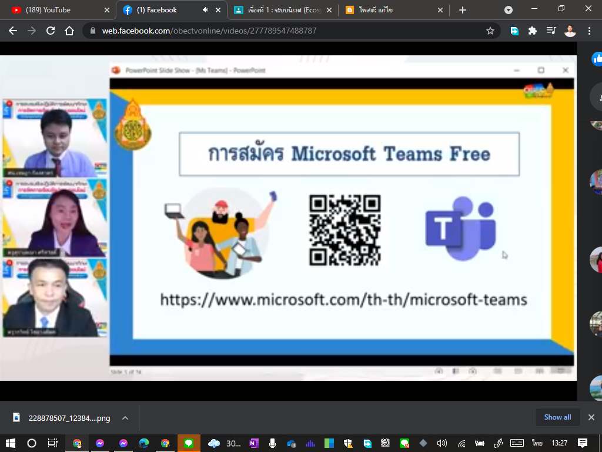Click the QR code in the slide
Screen dimensions: 602x452
pos(345,230)
